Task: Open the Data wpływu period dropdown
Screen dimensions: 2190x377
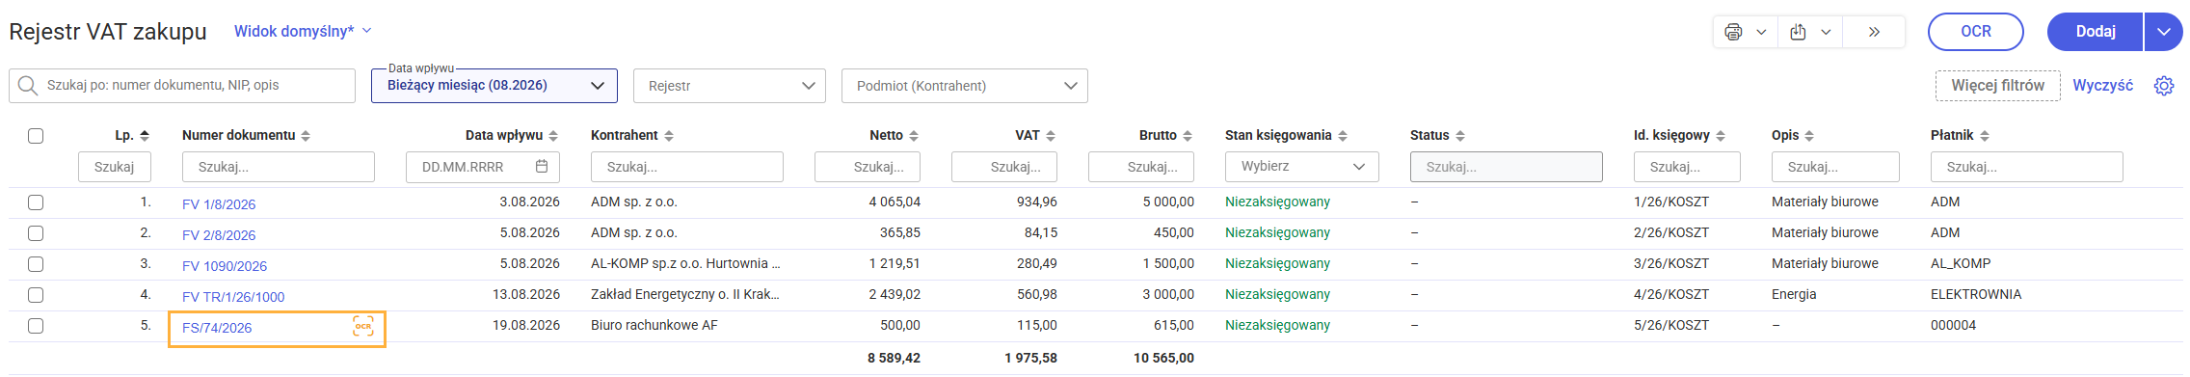Action: pyautogui.click(x=494, y=86)
